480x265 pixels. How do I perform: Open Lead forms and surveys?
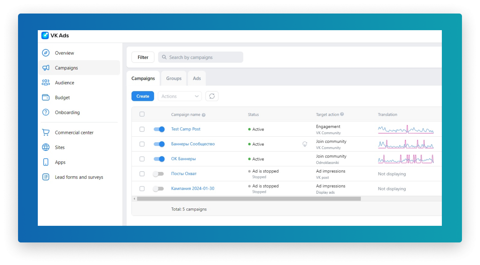[79, 177]
